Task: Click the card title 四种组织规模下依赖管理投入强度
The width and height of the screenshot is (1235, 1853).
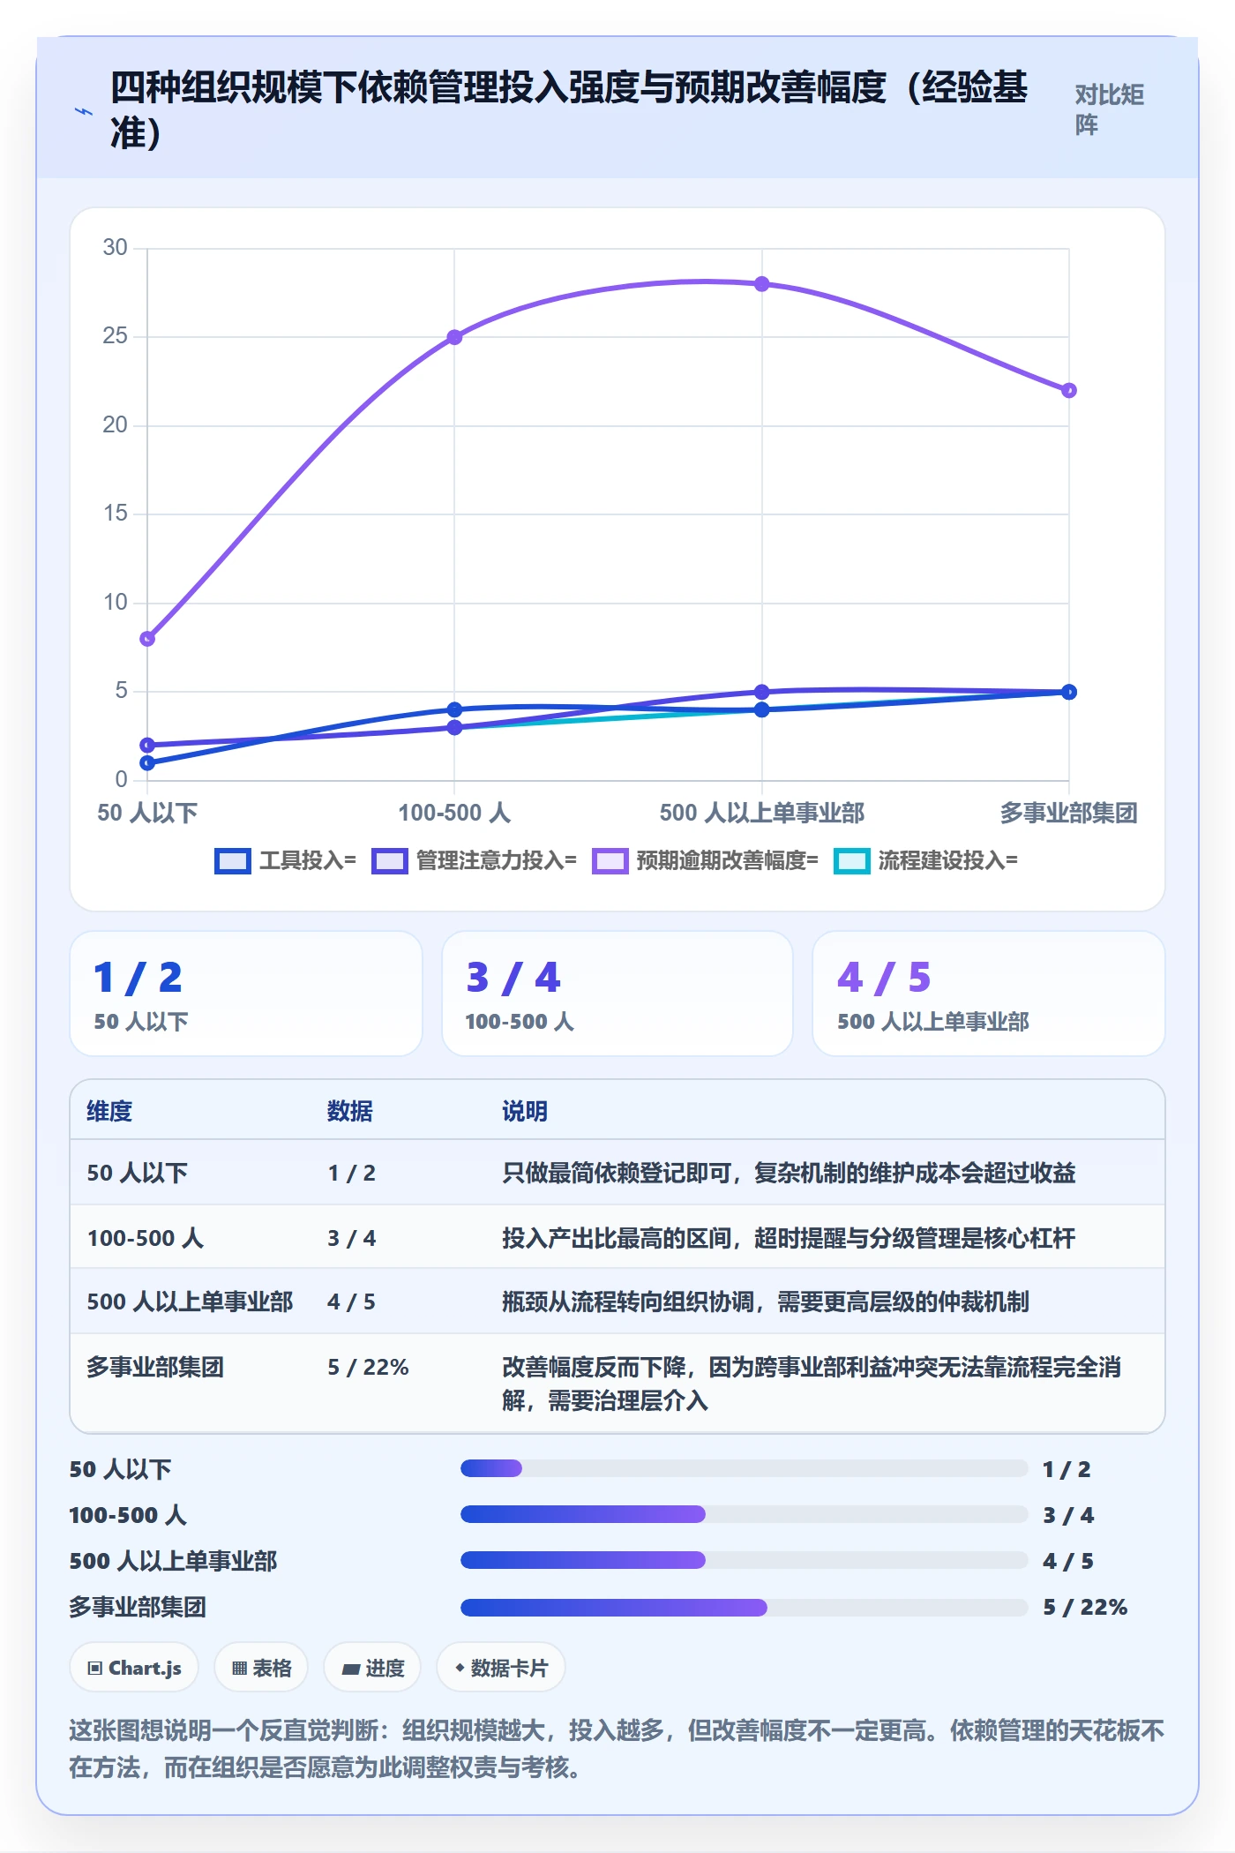Action: (569, 109)
